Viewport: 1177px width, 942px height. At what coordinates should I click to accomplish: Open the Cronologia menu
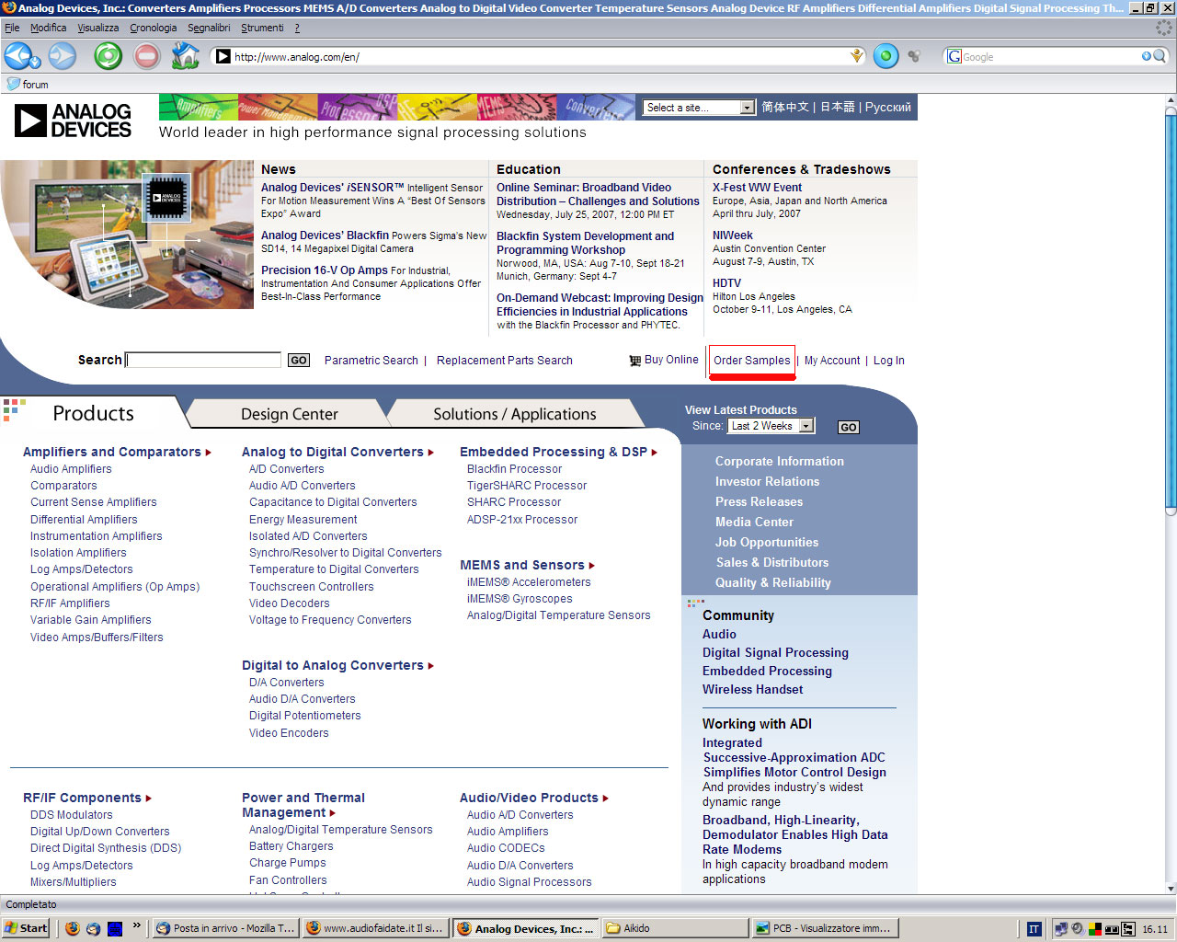point(153,28)
